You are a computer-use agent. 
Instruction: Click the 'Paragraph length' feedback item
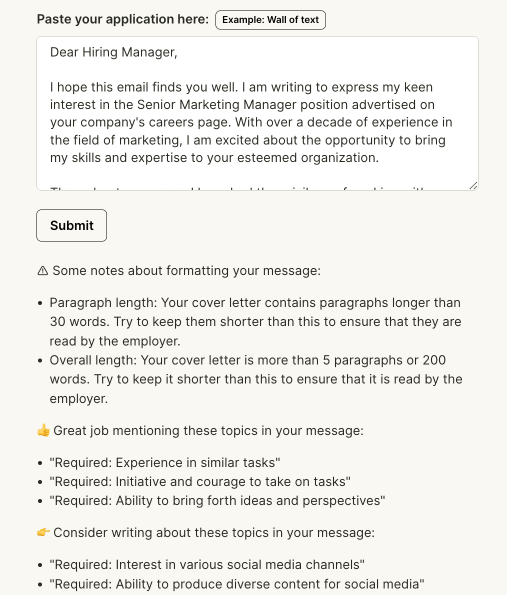[x=254, y=321]
